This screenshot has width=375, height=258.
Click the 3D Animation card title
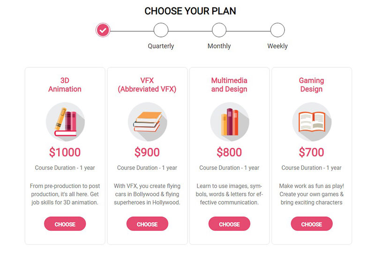pos(65,85)
